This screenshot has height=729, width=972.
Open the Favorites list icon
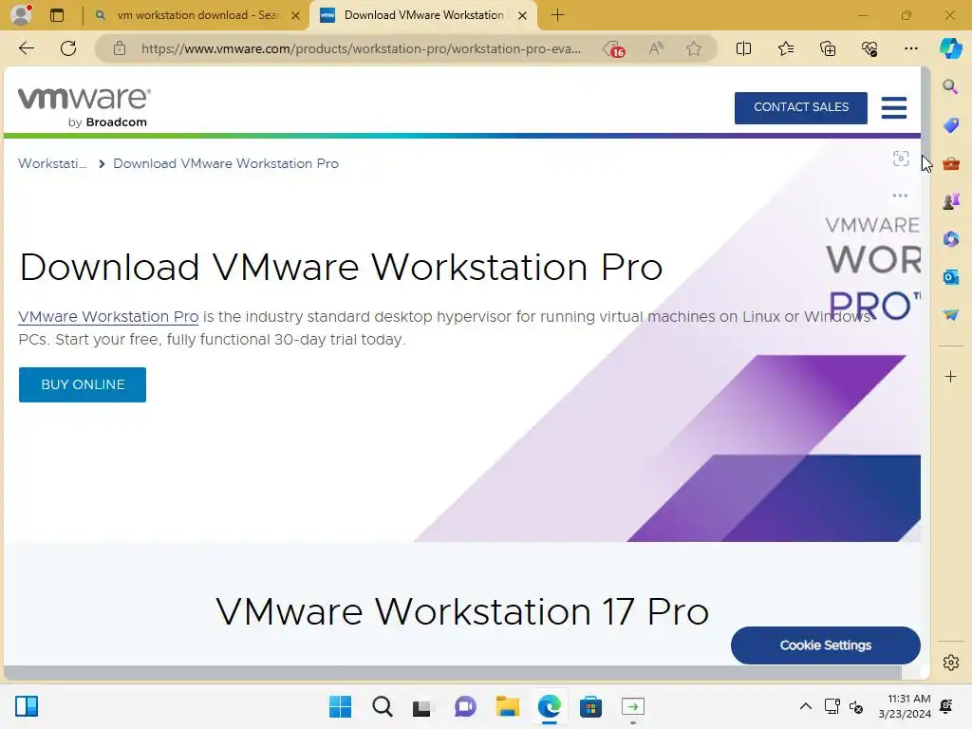click(x=785, y=48)
